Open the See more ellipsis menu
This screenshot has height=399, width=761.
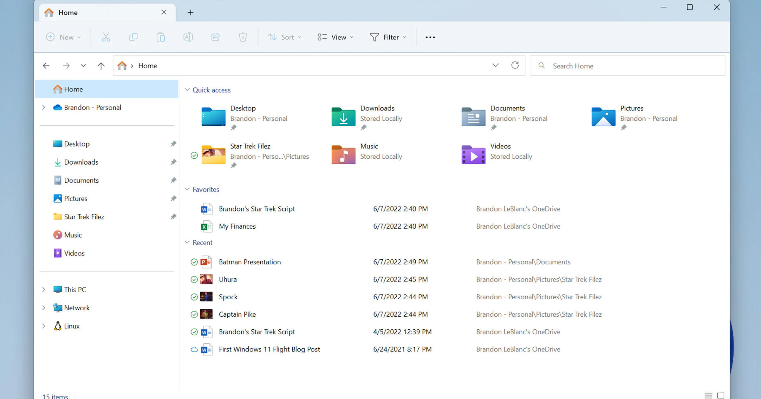(430, 37)
